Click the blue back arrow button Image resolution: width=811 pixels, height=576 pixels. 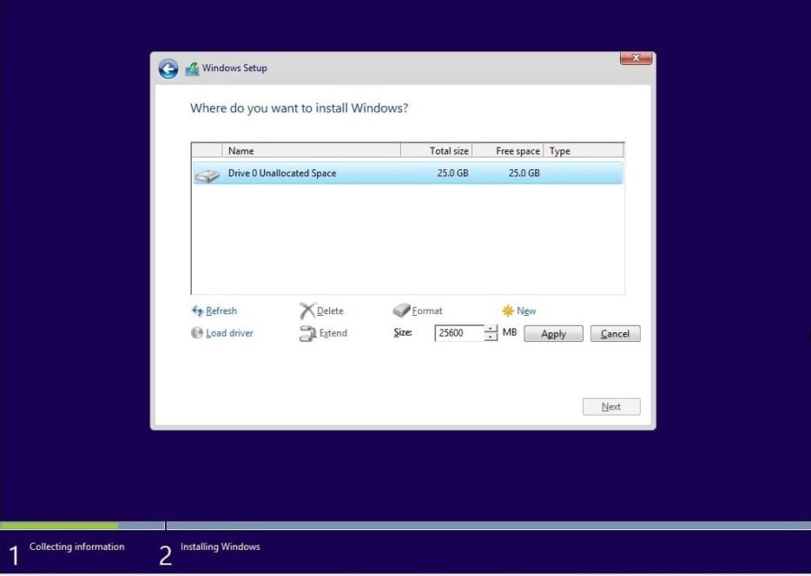click(169, 68)
